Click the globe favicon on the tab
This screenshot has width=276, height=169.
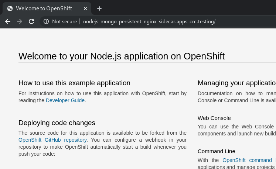coord(10,8)
